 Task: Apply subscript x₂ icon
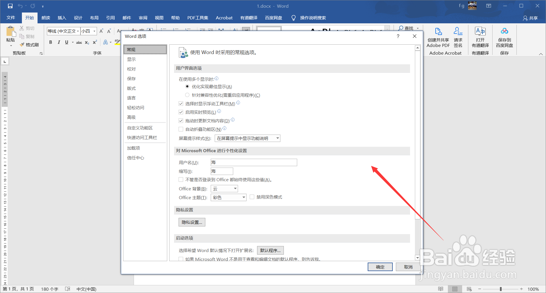pyautogui.click(x=87, y=42)
